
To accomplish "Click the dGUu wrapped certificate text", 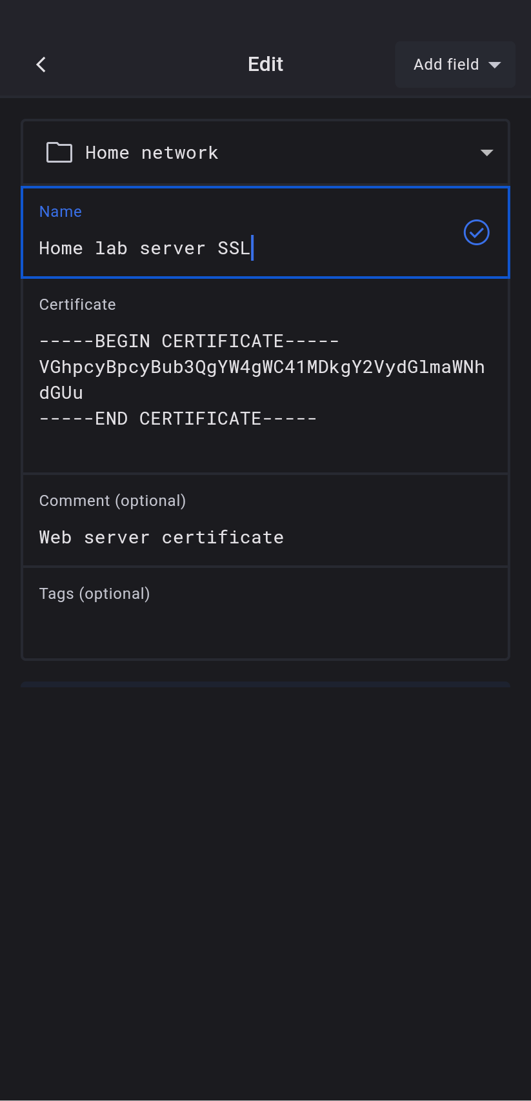I will (x=61, y=393).
